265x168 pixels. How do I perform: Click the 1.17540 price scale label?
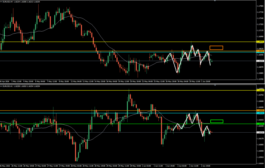click(x=260, y=18)
